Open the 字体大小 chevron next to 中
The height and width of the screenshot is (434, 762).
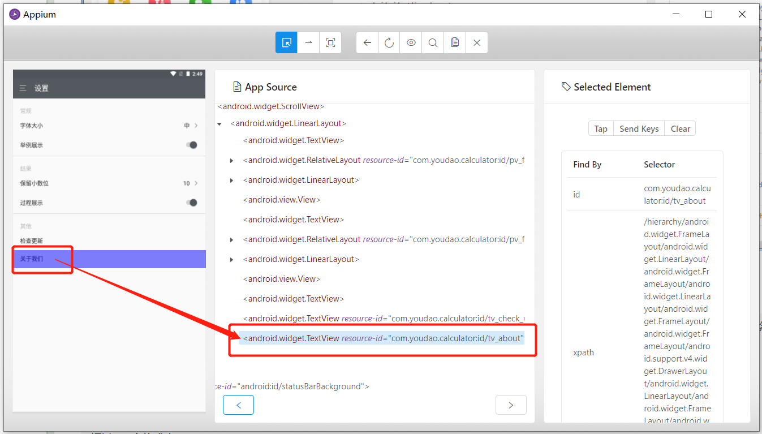click(x=196, y=126)
